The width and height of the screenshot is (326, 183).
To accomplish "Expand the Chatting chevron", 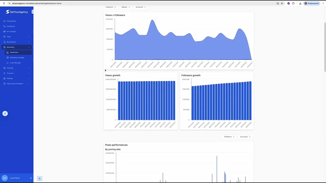I will click(x=29, y=68).
